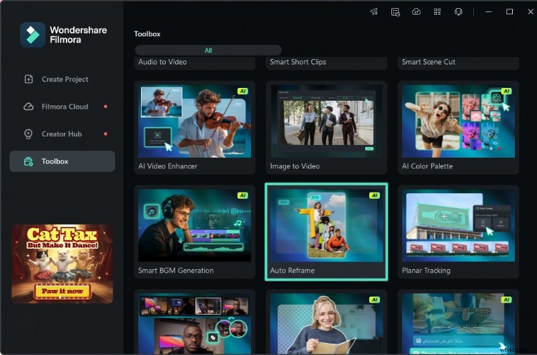The image size is (537, 355).
Task: Click the Paw it now banner button
Action: pyautogui.click(x=62, y=292)
